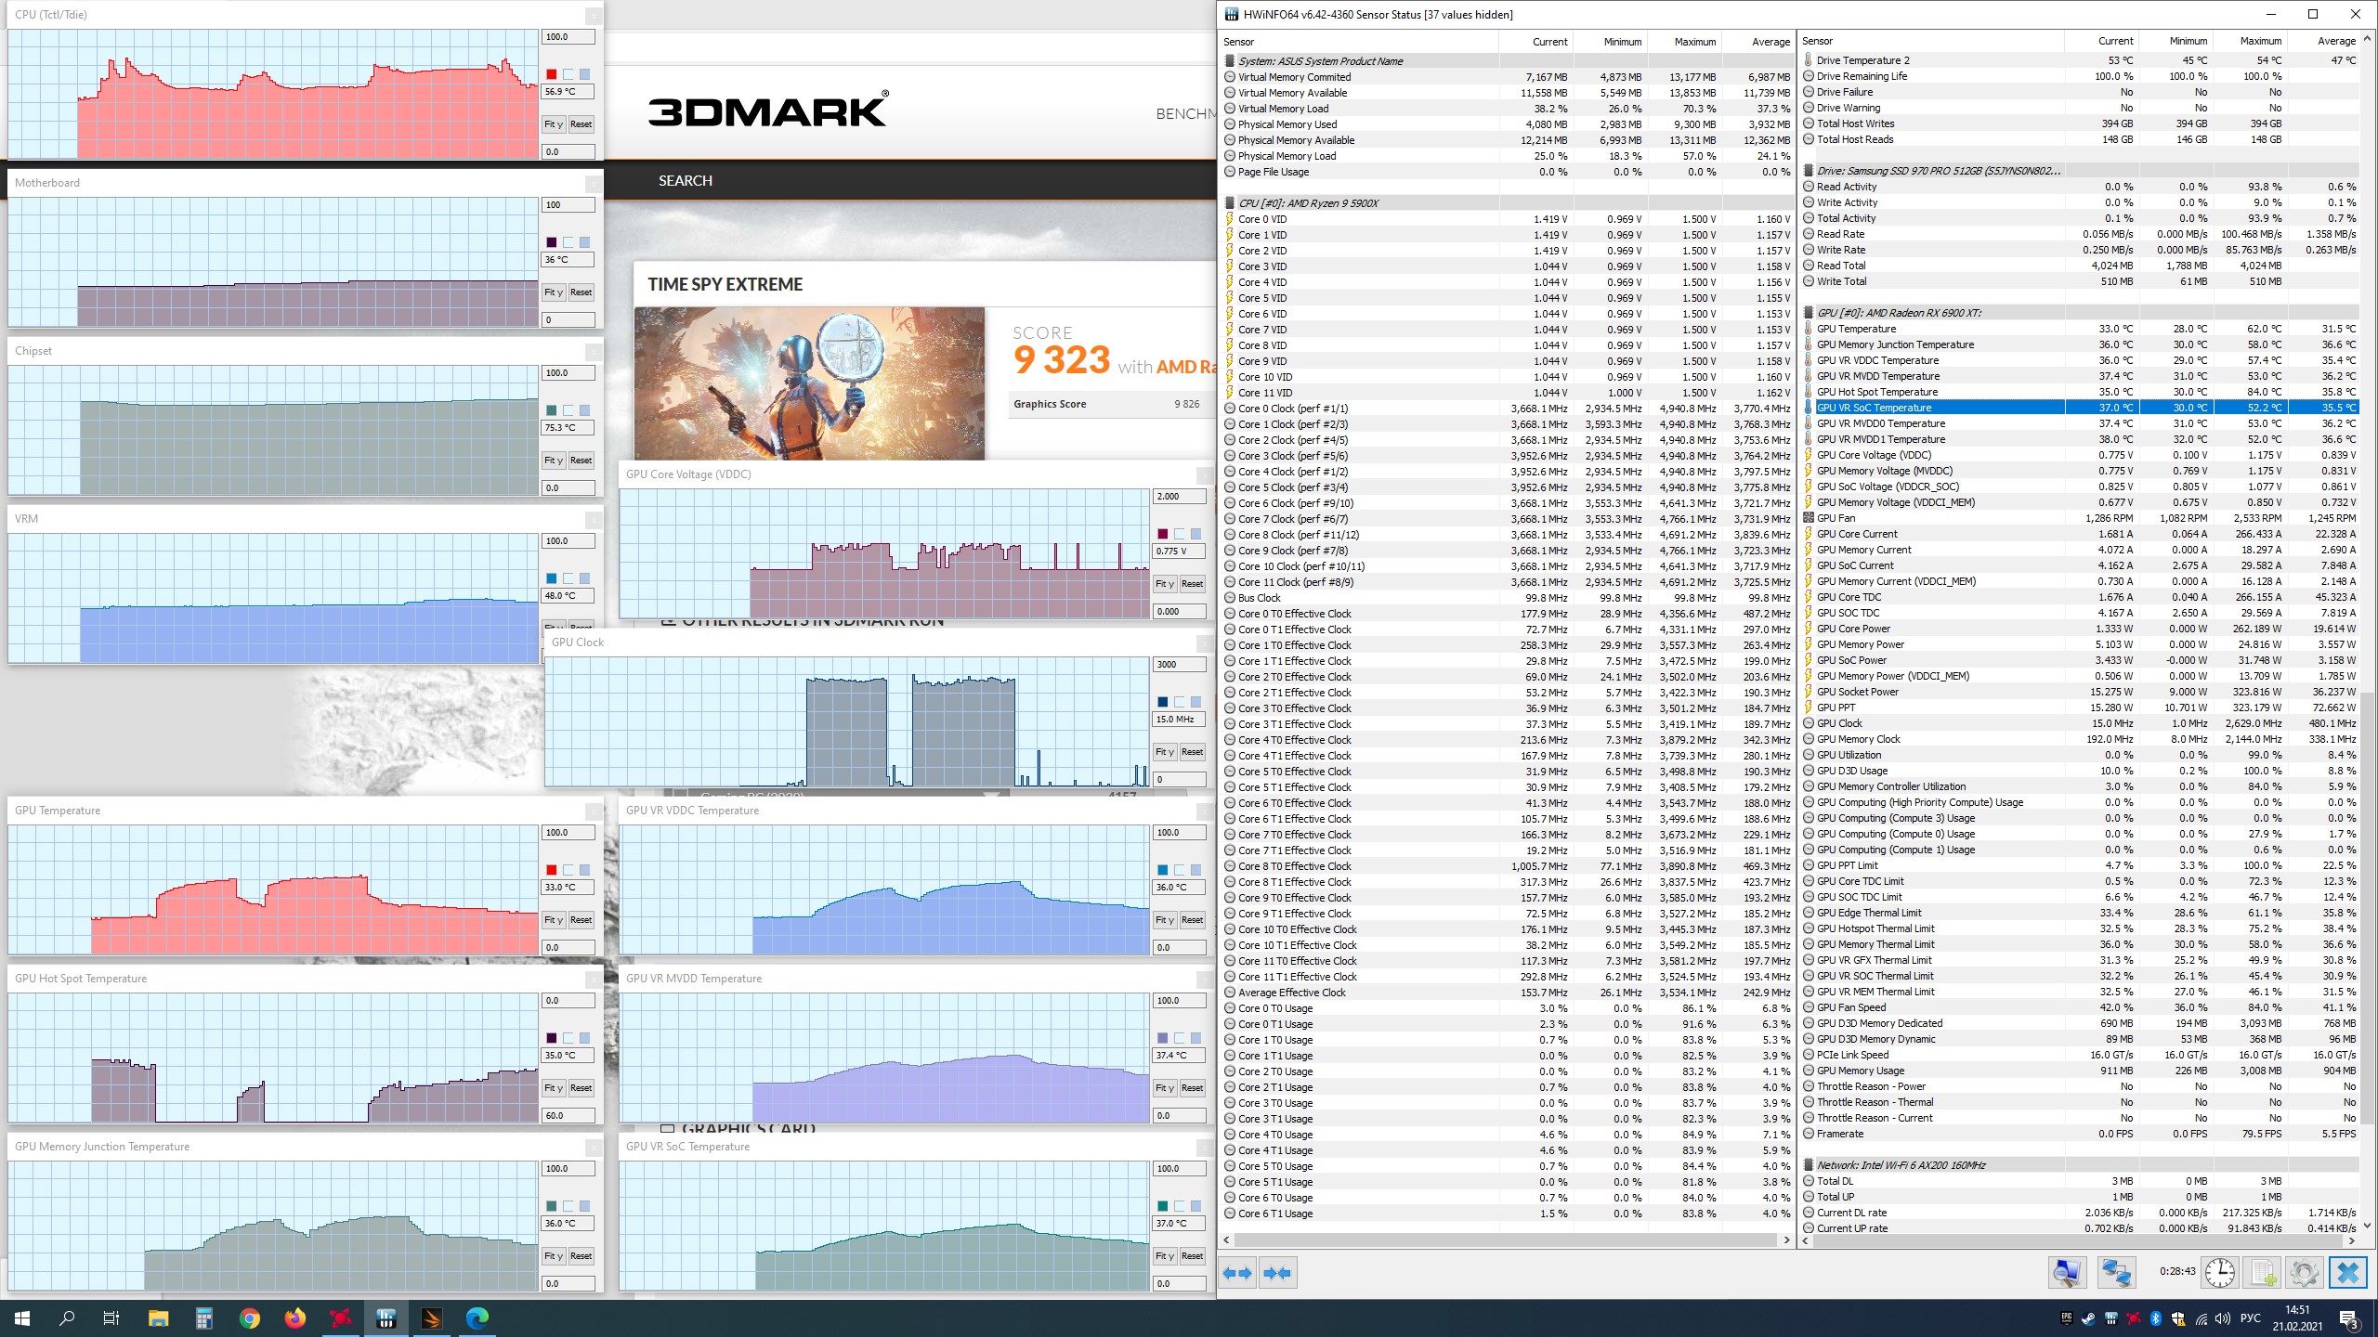This screenshot has width=2378, height=1337.
Task: Open sensor settings with the gear icon
Action: click(2304, 1273)
